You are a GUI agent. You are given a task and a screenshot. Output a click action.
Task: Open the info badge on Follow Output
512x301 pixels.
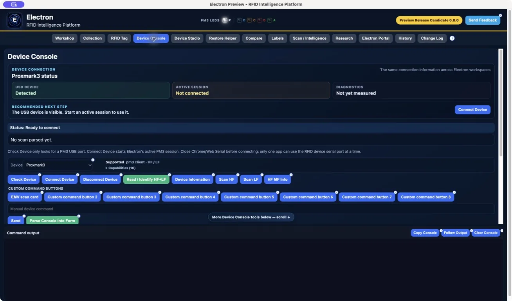(x=472, y=231)
